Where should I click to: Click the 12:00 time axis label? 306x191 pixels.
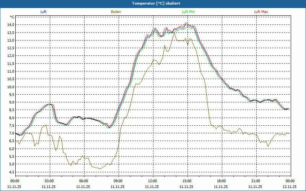pos(153,181)
